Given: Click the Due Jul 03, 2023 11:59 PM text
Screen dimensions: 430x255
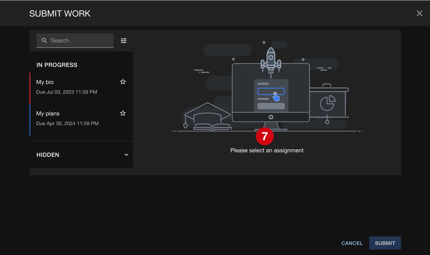Looking at the screenshot, I should (x=67, y=92).
